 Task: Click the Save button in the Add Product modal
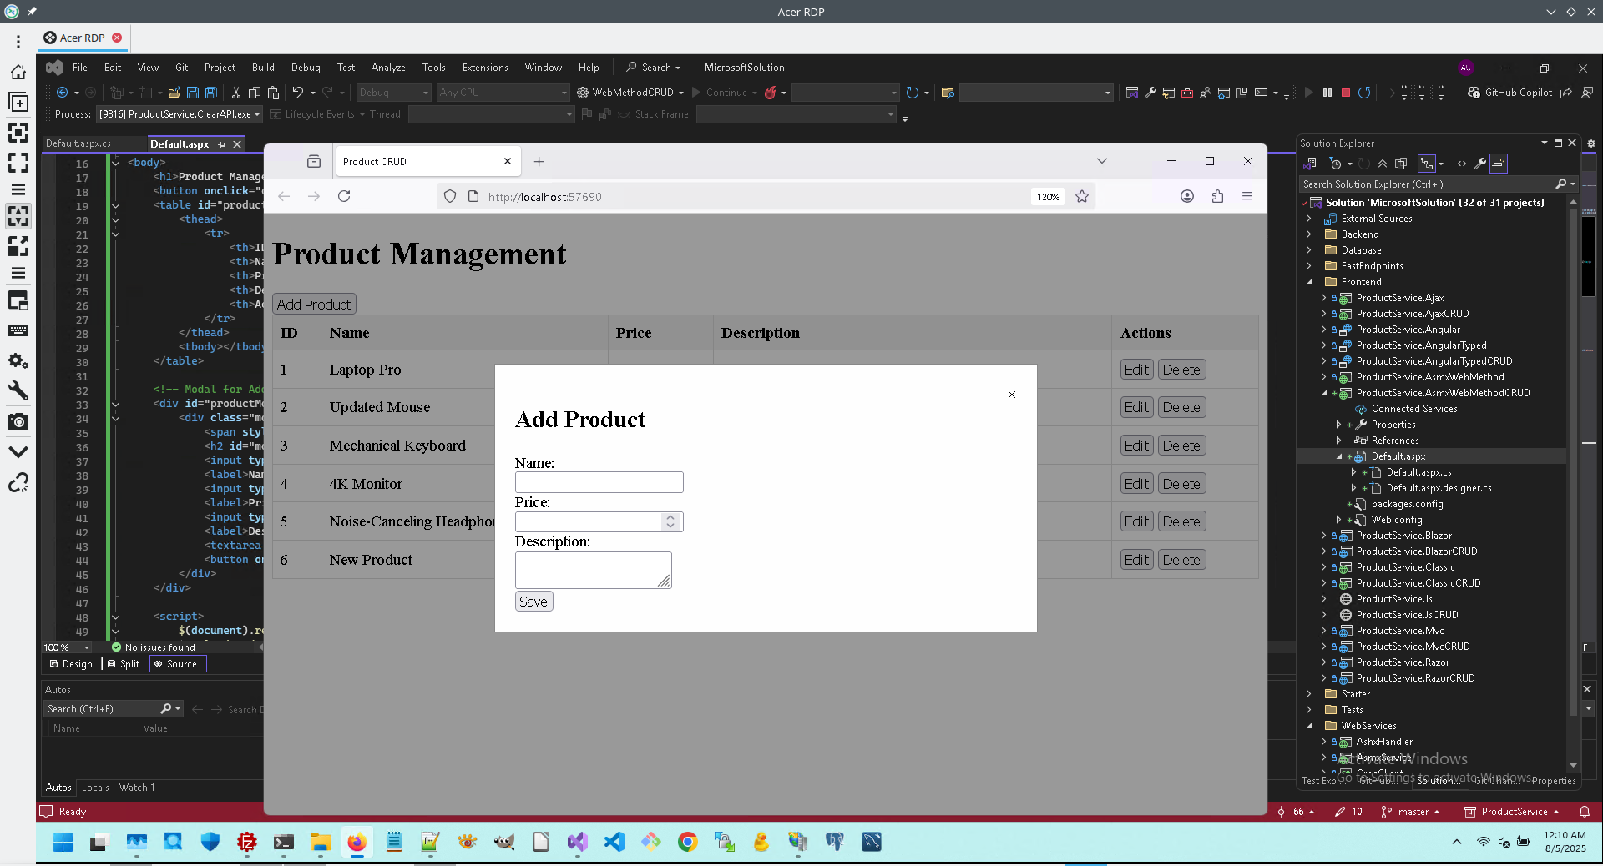533,602
